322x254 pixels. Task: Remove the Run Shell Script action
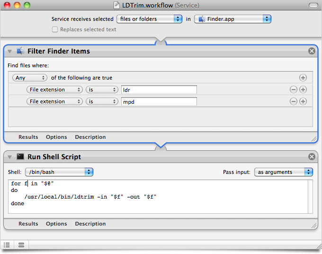[x=312, y=157]
